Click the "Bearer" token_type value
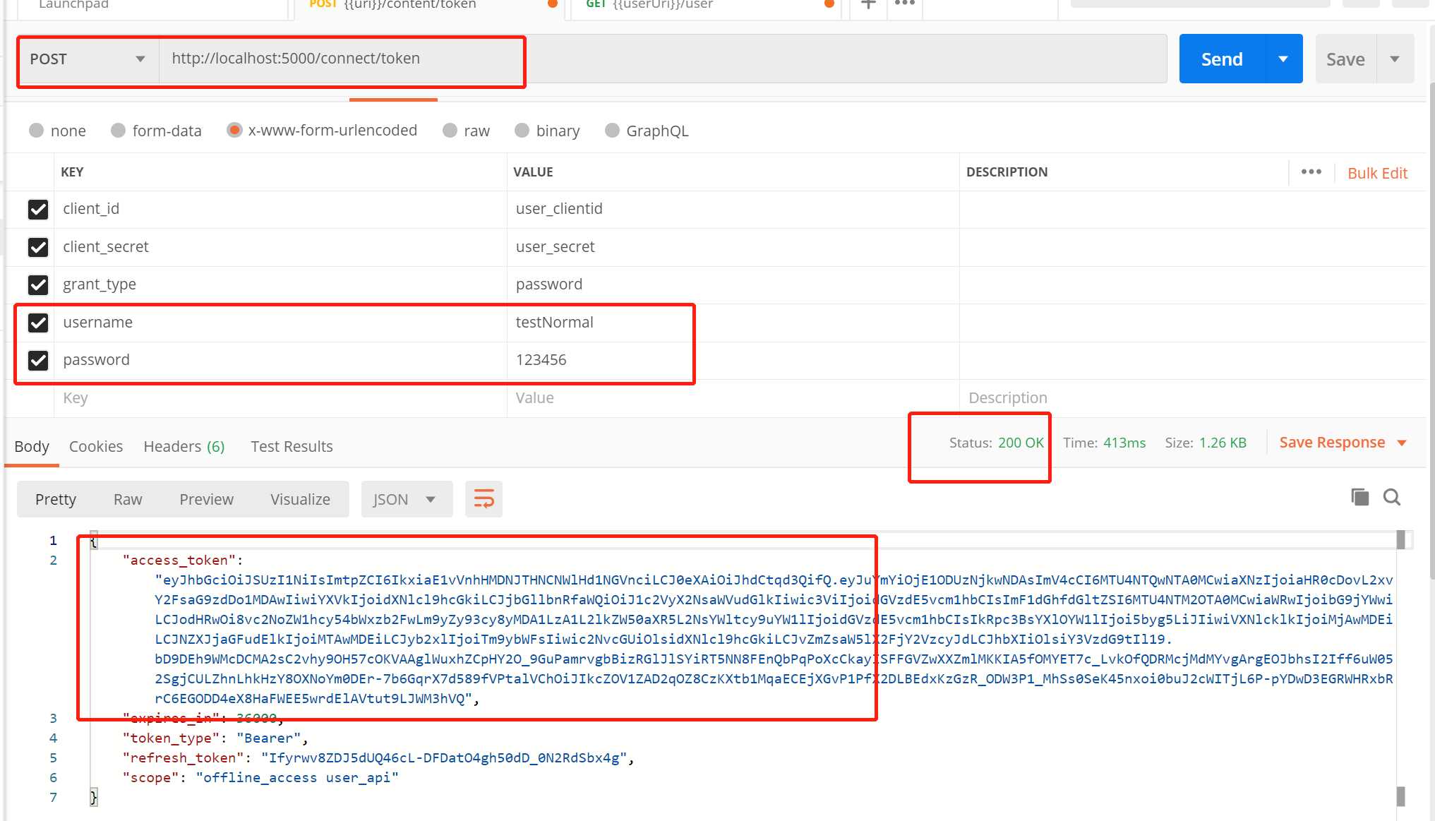1435x821 pixels. (268, 738)
